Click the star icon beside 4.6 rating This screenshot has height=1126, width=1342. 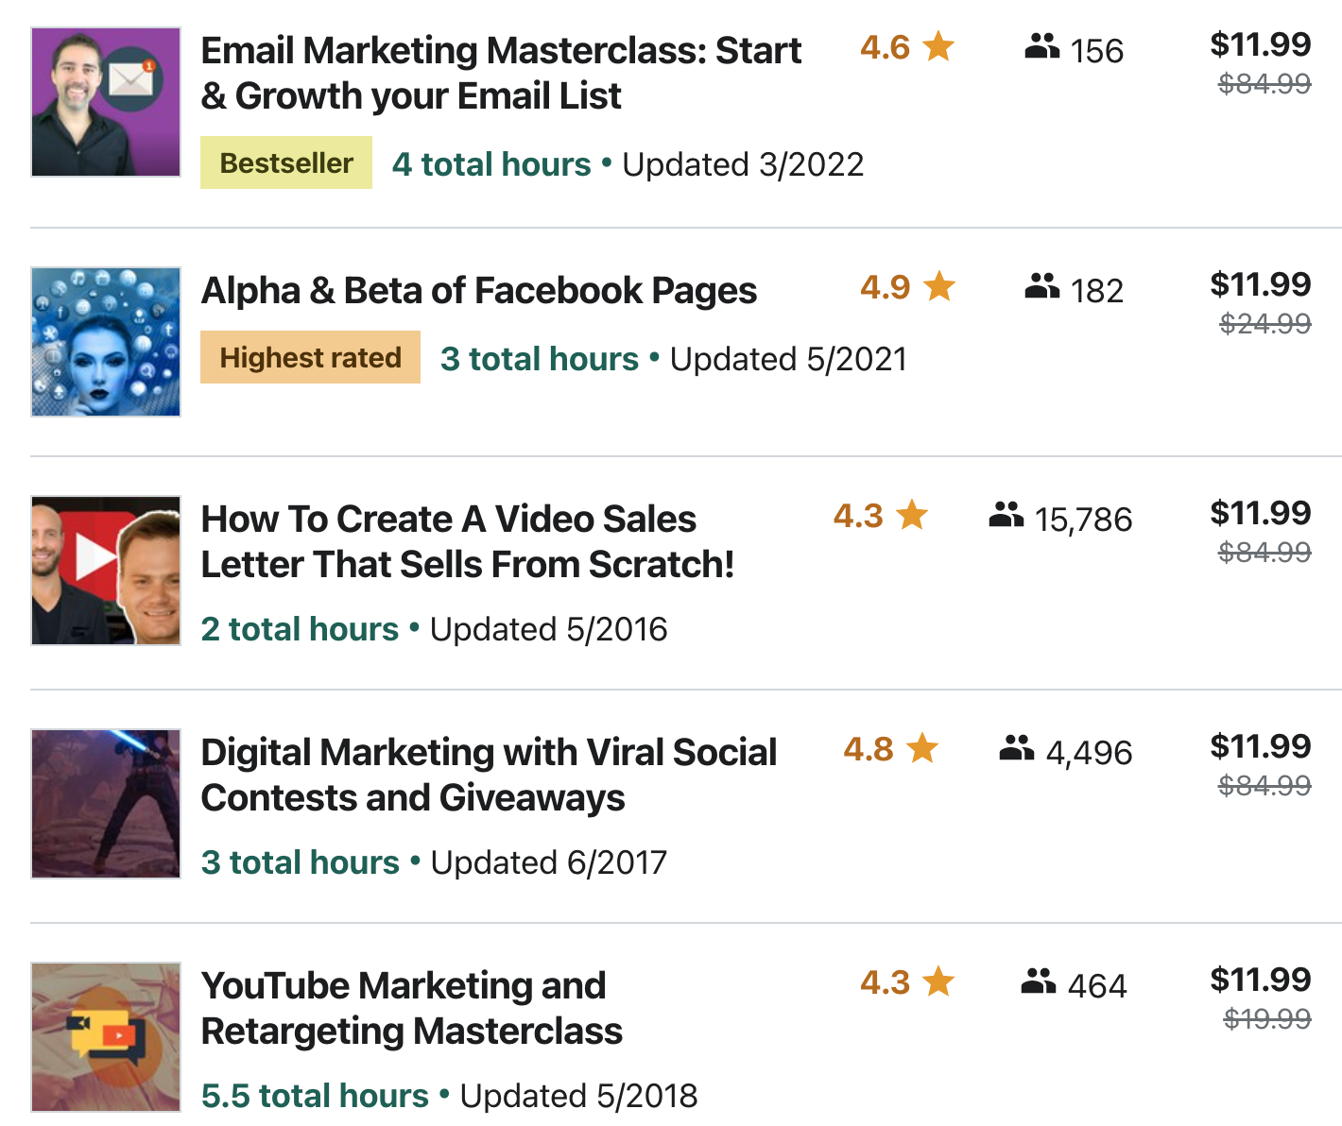(938, 46)
